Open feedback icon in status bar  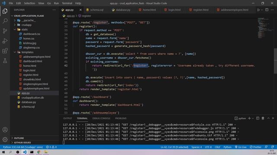click(x=266, y=147)
